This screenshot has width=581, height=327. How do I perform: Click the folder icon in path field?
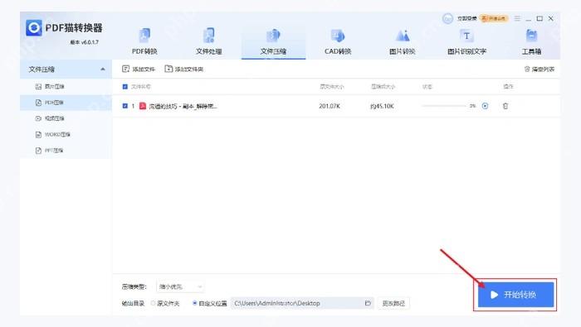pyautogui.click(x=368, y=303)
